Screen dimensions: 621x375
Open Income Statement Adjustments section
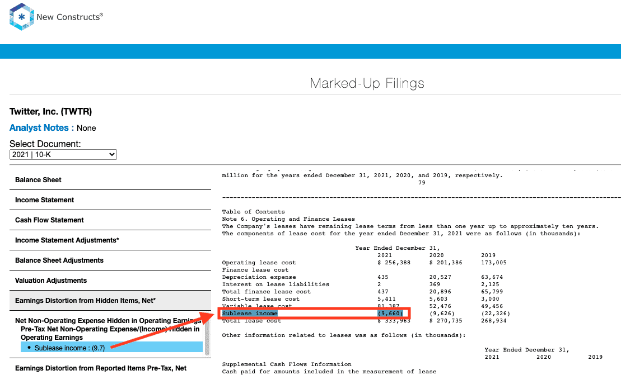(x=110, y=240)
